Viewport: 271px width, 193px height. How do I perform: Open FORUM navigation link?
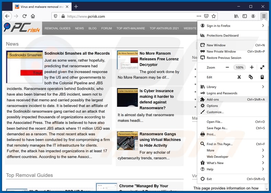(x=106, y=28)
